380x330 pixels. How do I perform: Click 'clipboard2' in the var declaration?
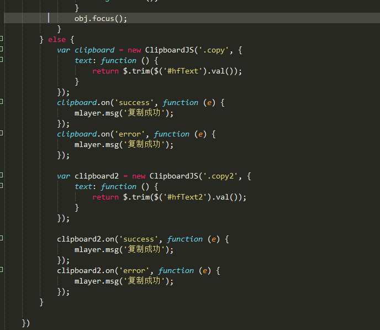[97, 176]
